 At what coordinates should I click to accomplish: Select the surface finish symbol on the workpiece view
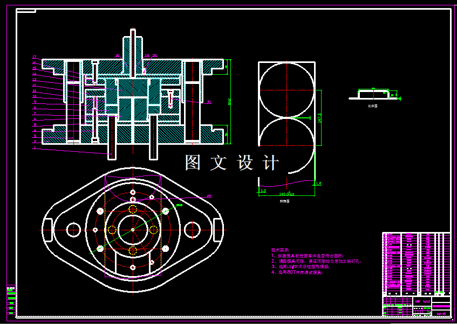(399, 98)
